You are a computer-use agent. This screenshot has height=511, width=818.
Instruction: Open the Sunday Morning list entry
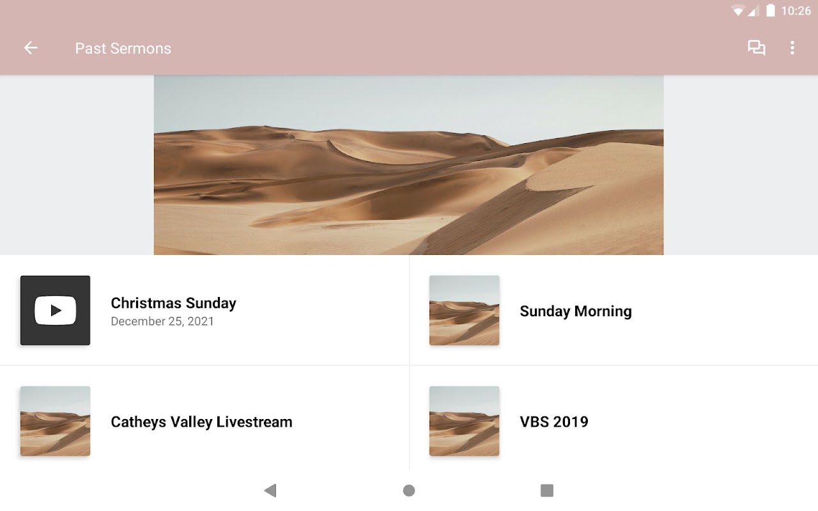point(575,311)
